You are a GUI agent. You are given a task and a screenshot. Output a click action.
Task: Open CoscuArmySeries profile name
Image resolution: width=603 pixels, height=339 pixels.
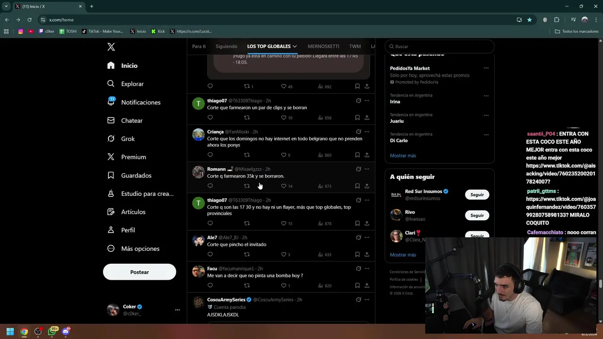[226, 299]
